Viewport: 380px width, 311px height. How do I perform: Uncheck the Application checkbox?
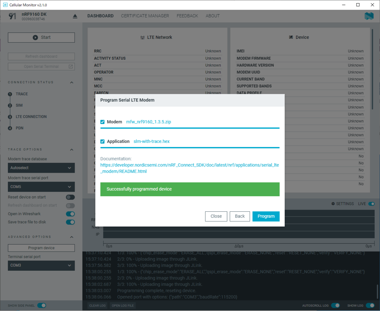pyautogui.click(x=102, y=142)
